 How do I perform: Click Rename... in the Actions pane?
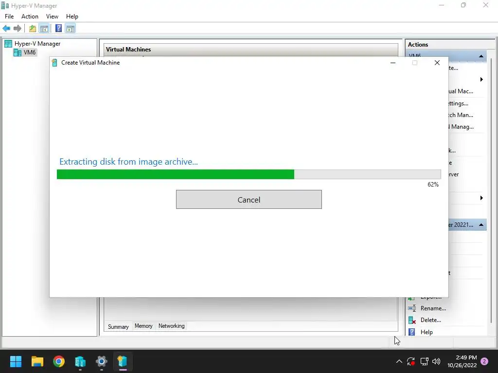433,308
